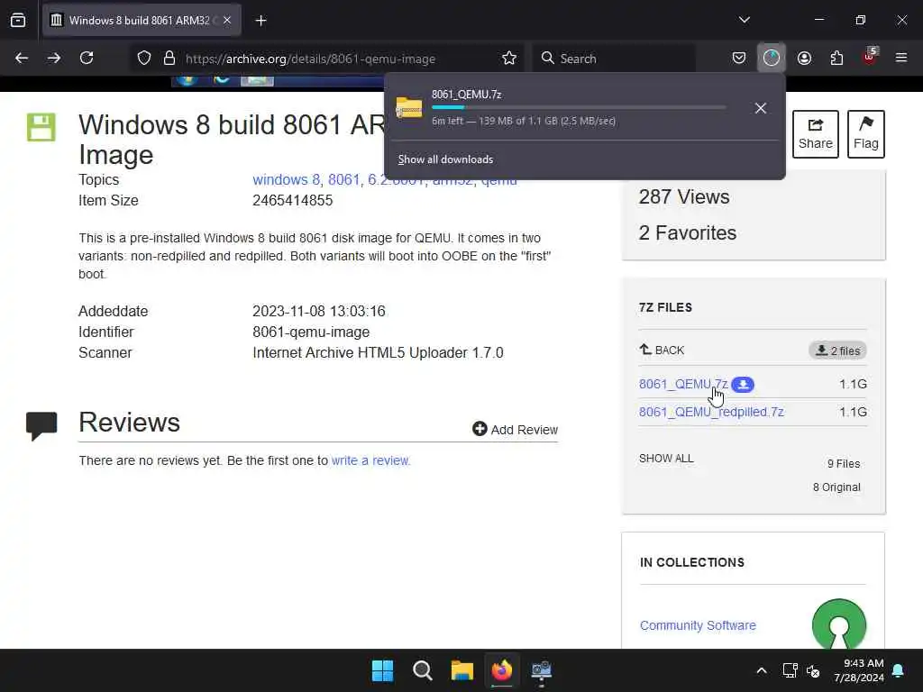Select the identifier 8061-qemu-image text
The width and height of the screenshot is (923, 692).
(311, 332)
